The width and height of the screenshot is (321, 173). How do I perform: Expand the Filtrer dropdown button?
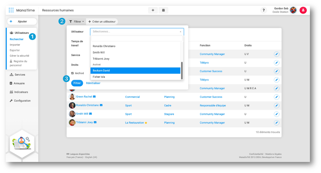pos(76,22)
